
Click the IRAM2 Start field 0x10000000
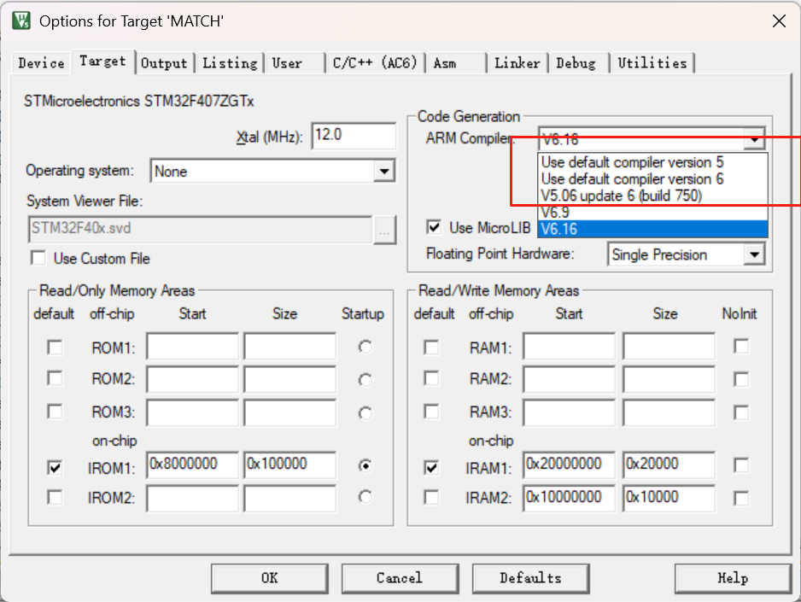click(569, 498)
